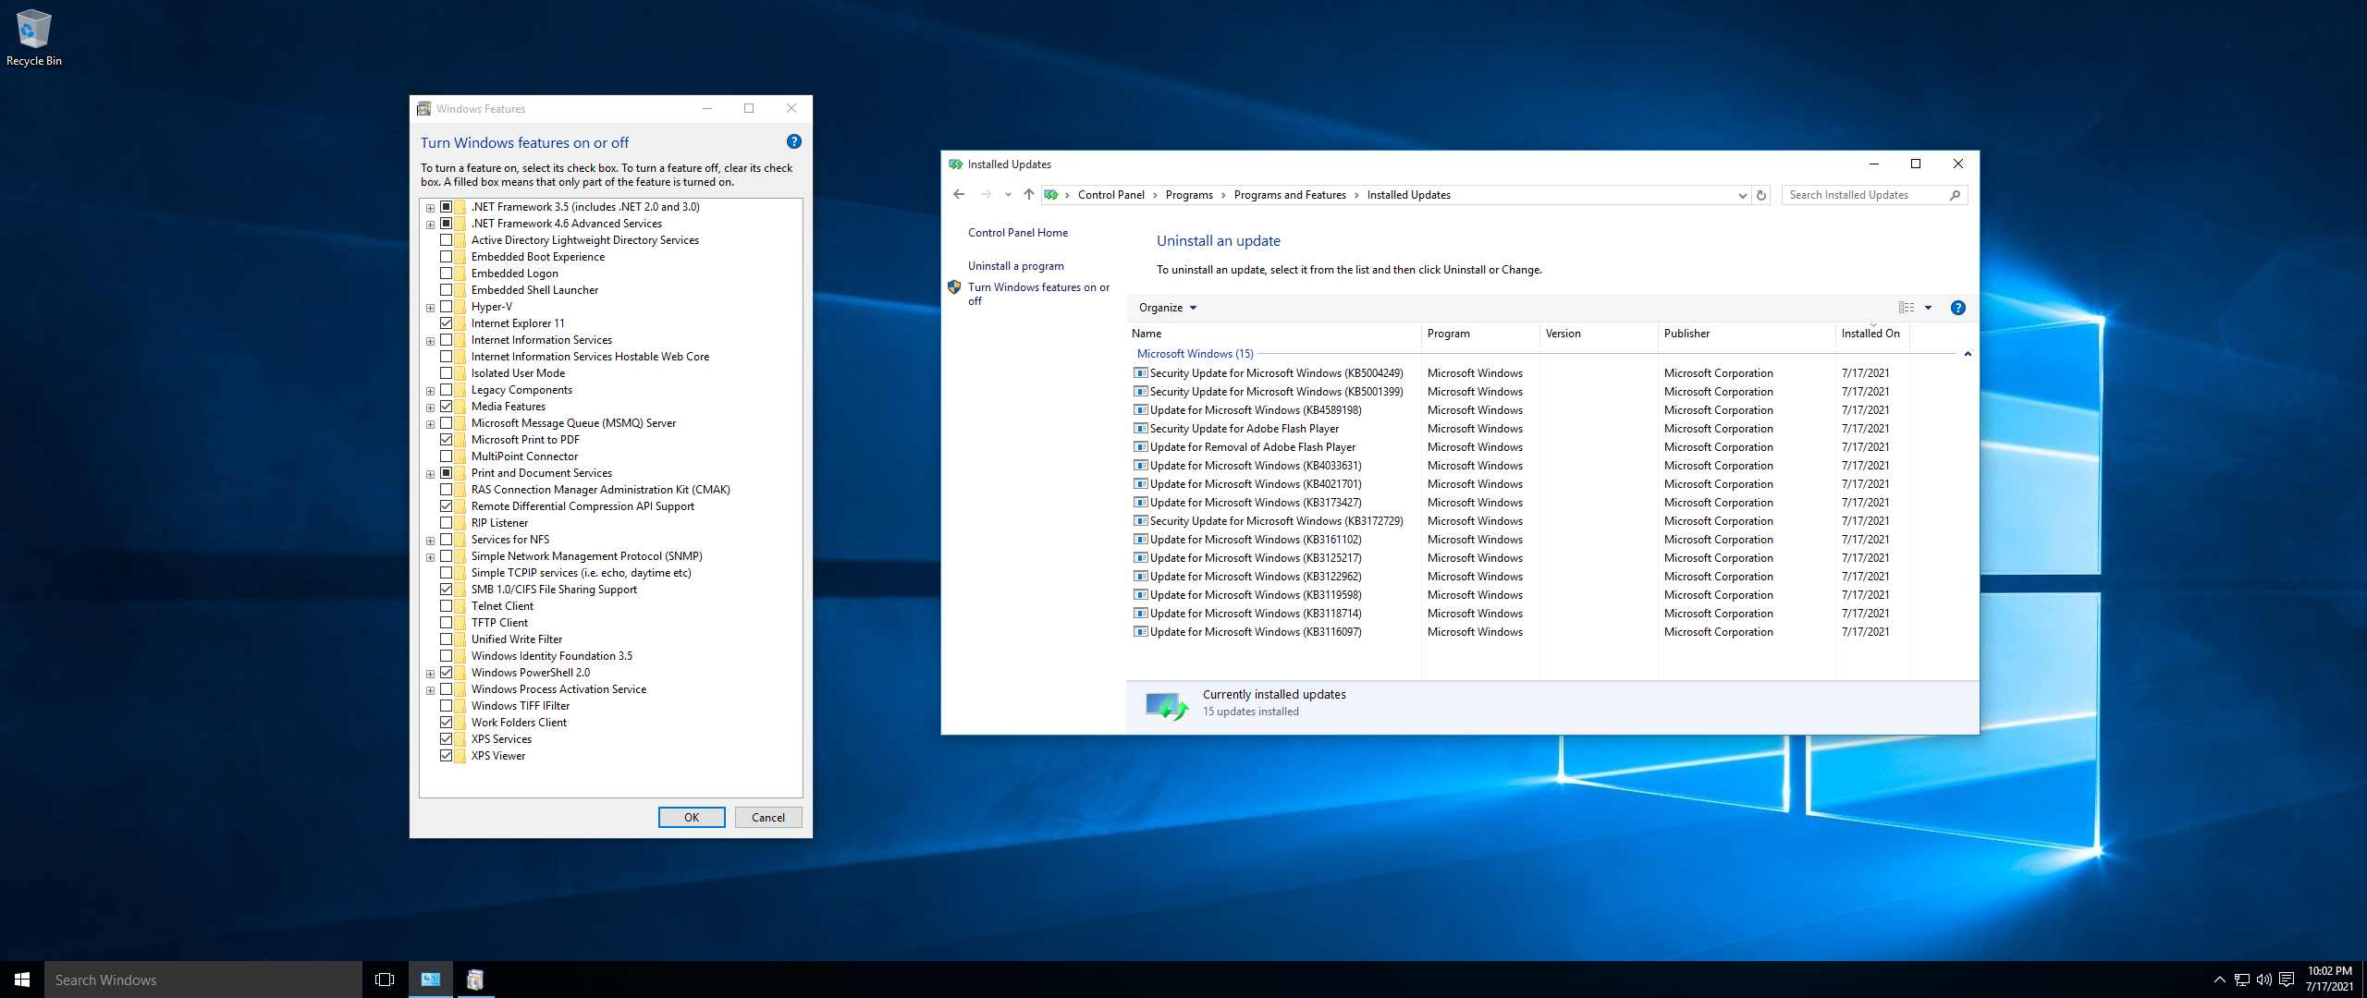Click Turn Windows features on or off link

(x=1038, y=294)
